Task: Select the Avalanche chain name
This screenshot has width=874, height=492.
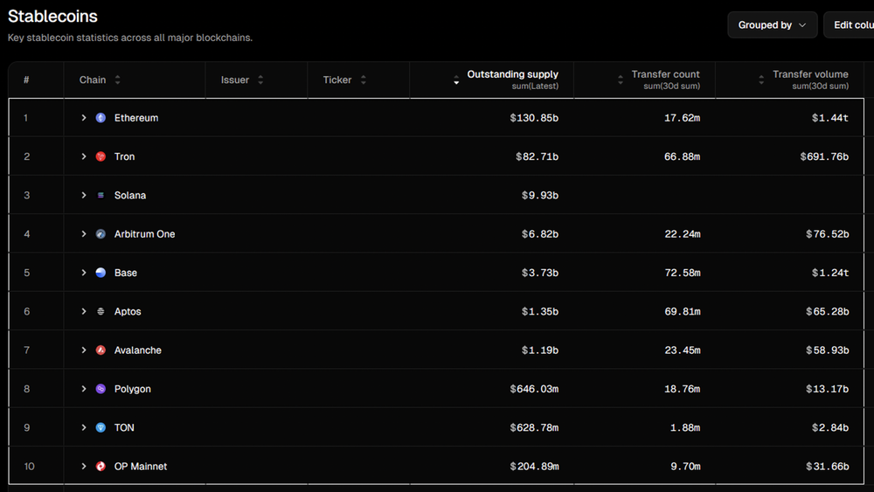Action: click(138, 350)
